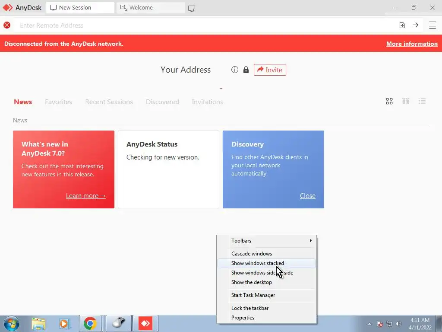The height and width of the screenshot is (332, 442).
Task: Choose Start Task Manager
Action: click(x=266, y=295)
